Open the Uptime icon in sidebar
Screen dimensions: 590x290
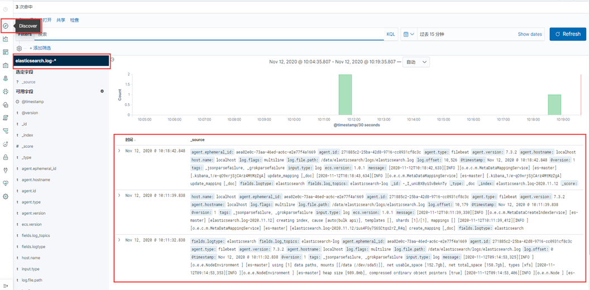(x=6, y=144)
